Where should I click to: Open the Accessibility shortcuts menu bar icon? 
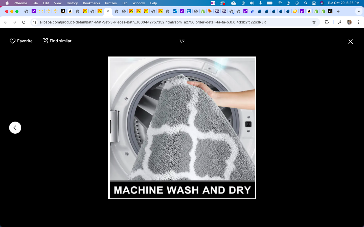(243, 3)
